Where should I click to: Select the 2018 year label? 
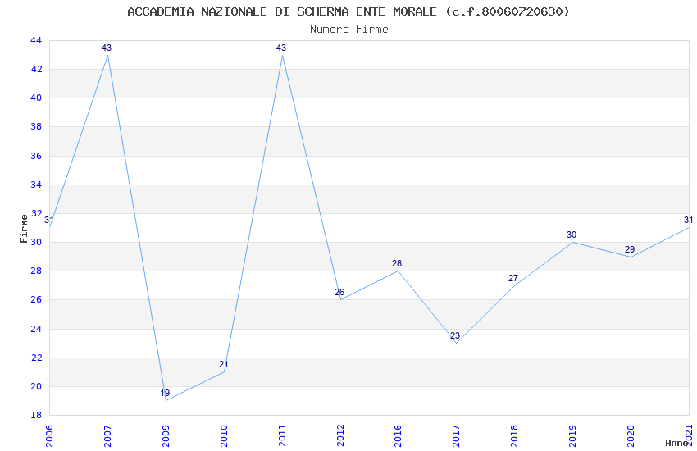coord(514,436)
